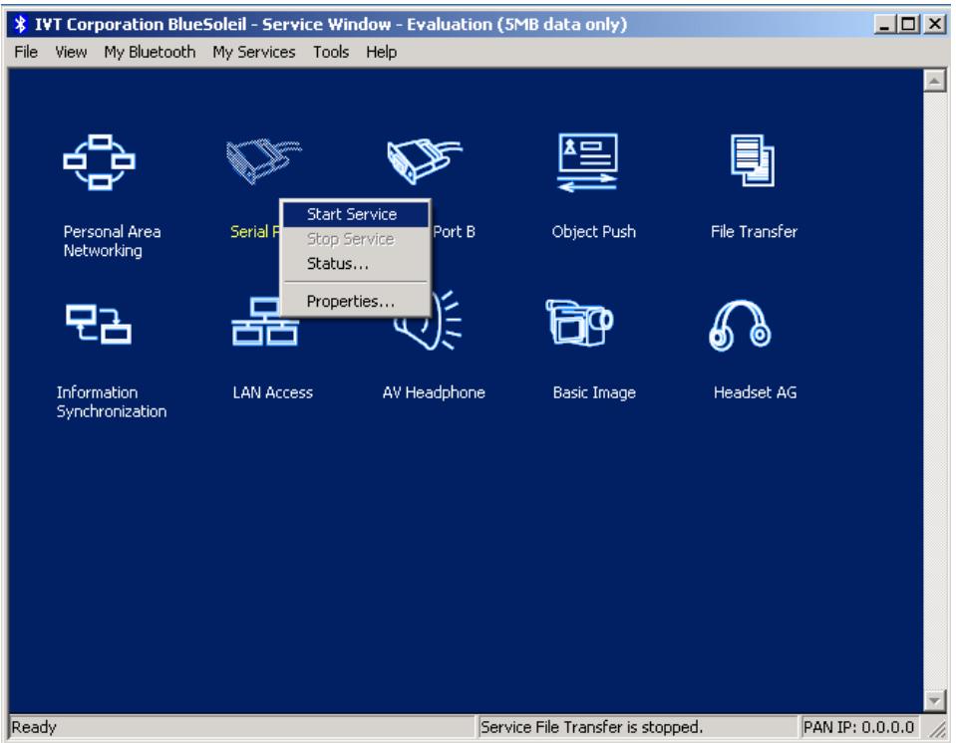Click the Bluetooth logo in title bar

click(21, 24)
